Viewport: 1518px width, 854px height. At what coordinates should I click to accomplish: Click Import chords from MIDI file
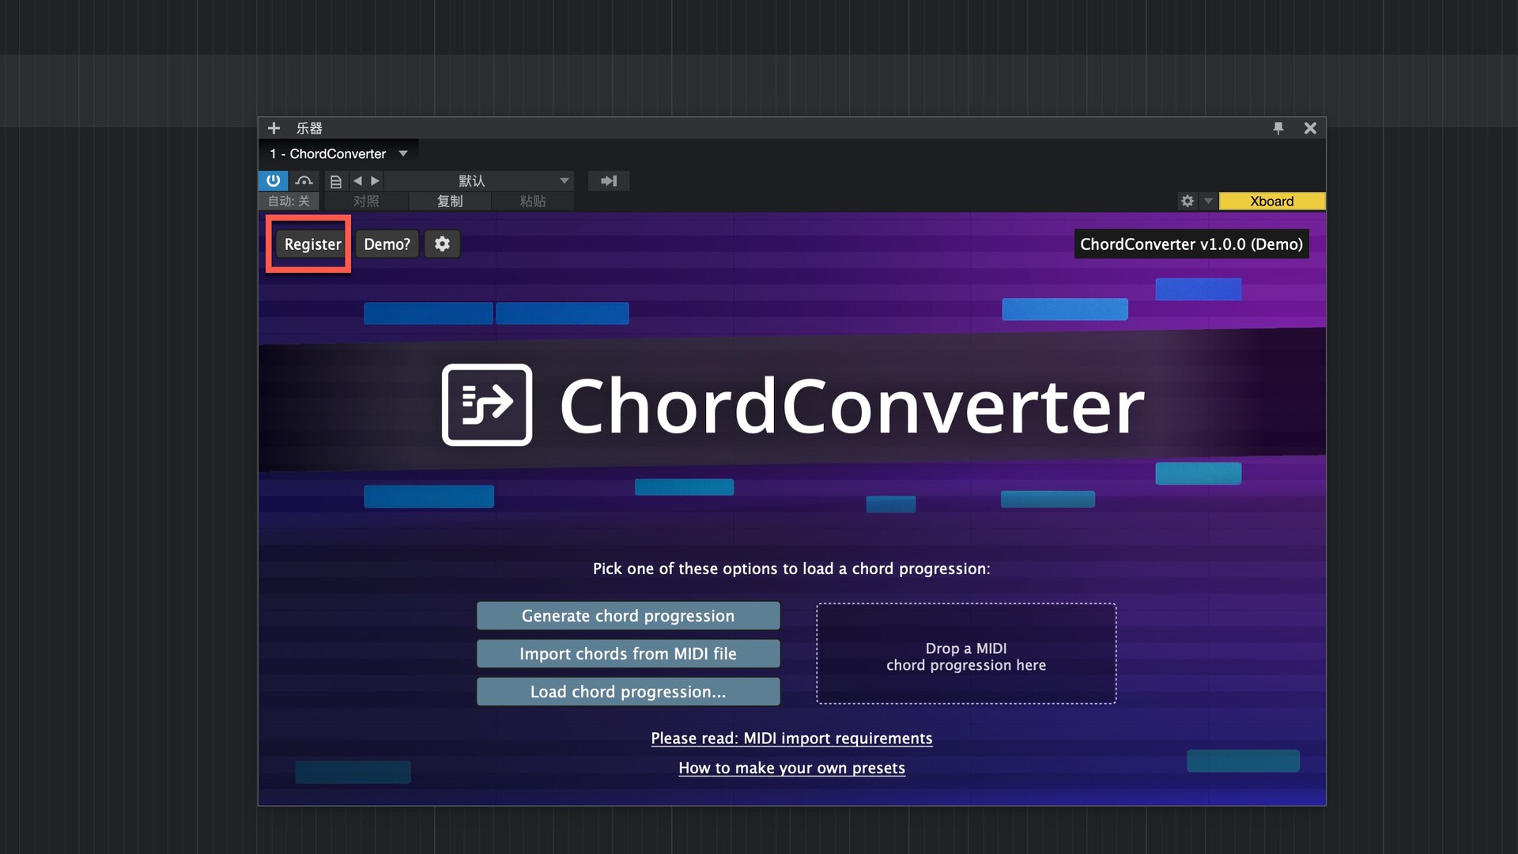(629, 654)
